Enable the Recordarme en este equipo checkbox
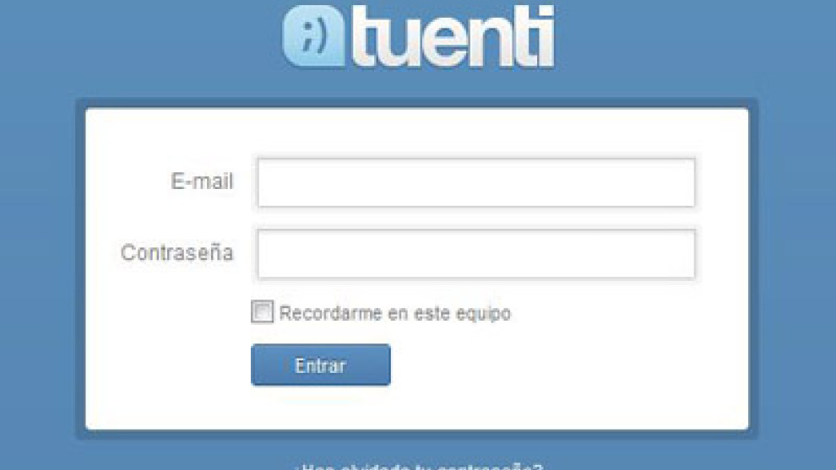The image size is (836, 470). (262, 311)
